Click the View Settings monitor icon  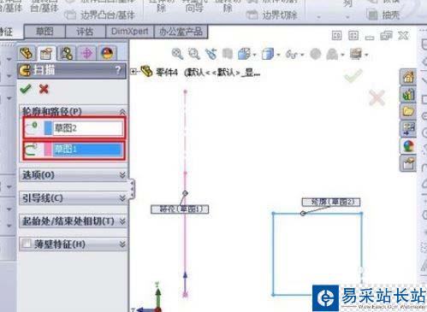point(356,54)
